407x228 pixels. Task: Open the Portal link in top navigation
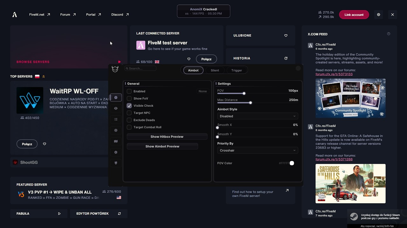(93, 15)
